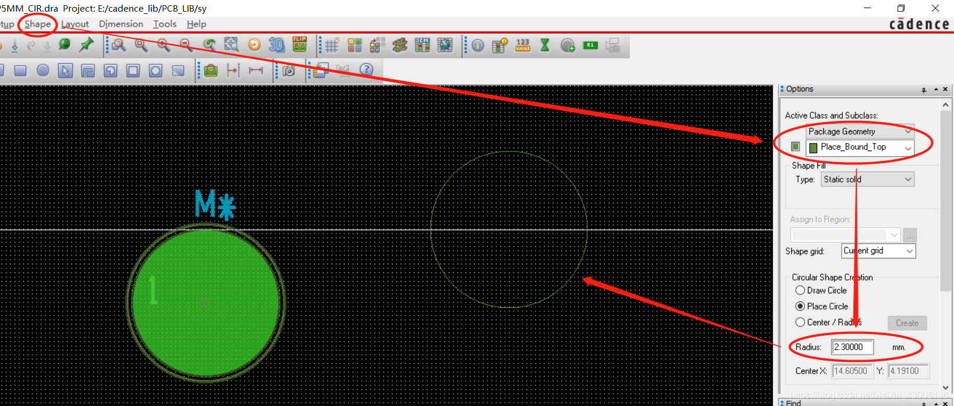Click the green subclass color swatch
This screenshot has height=406, width=954.
pos(795,147)
